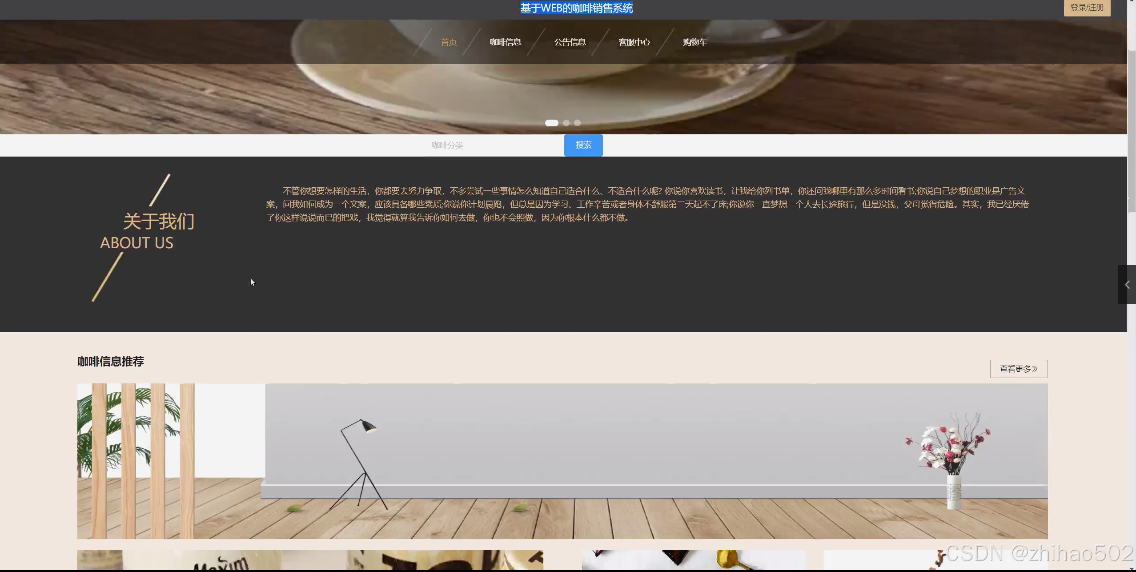Open the 咖啡信息 navigation menu

505,41
